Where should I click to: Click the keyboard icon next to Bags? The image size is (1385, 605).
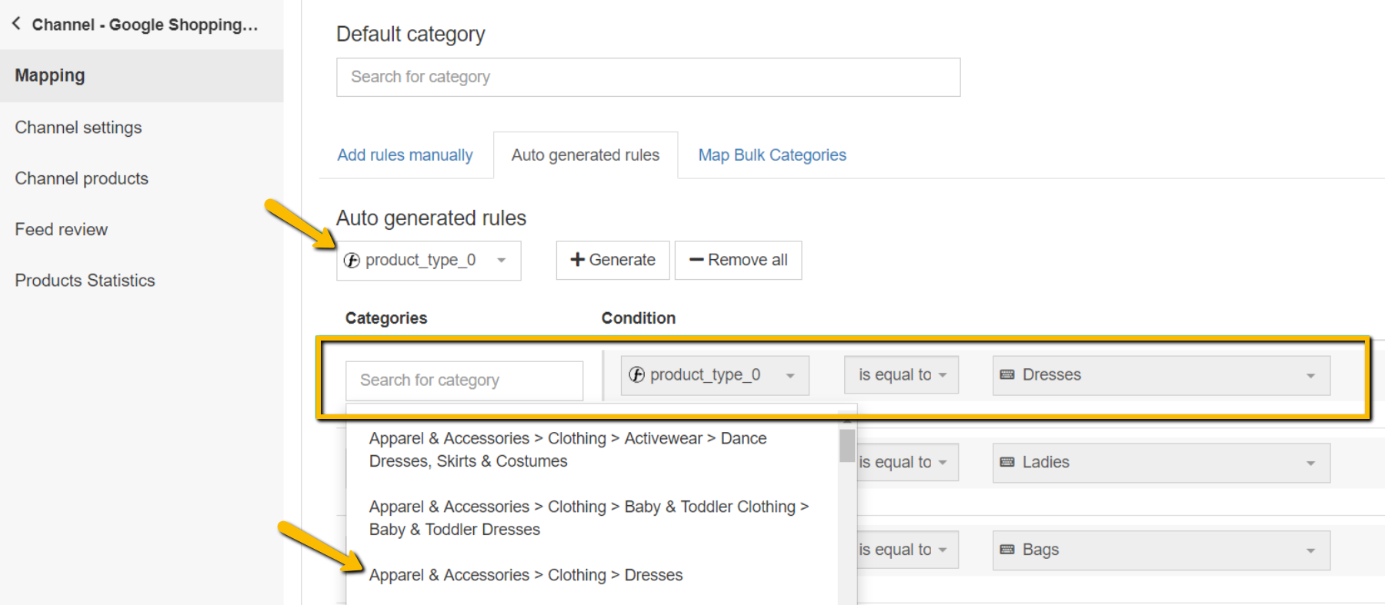(1007, 550)
